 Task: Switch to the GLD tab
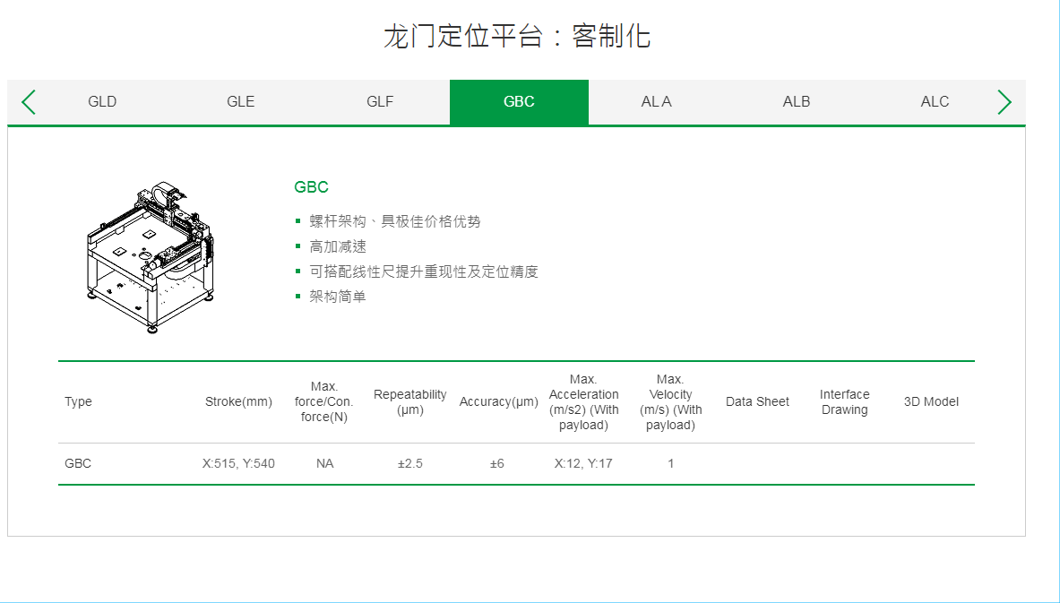pyautogui.click(x=102, y=102)
